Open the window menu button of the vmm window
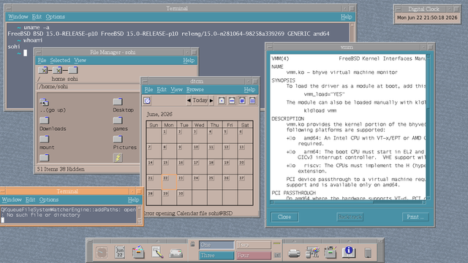The width and height of the screenshot is (468, 263). (x=270, y=47)
